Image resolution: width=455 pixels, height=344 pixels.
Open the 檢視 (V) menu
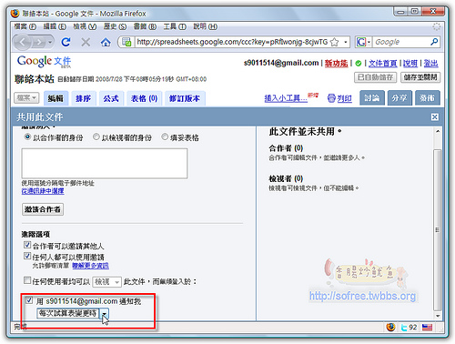[85, 26]
